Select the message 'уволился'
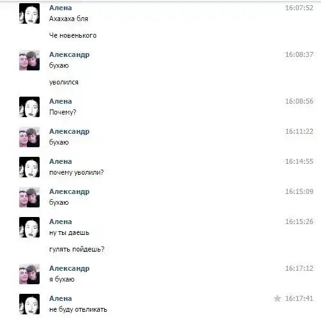321x322 pixels. tap(64, 83)
